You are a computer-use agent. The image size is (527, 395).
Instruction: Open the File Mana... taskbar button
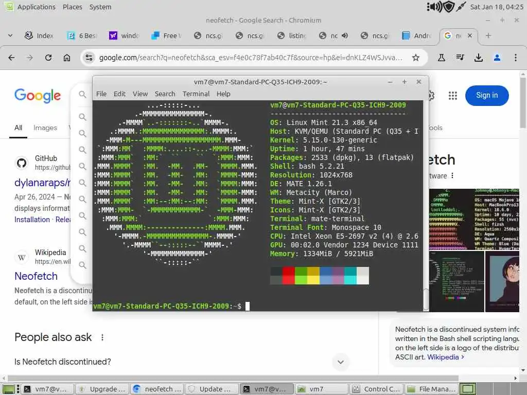(431, 389)
